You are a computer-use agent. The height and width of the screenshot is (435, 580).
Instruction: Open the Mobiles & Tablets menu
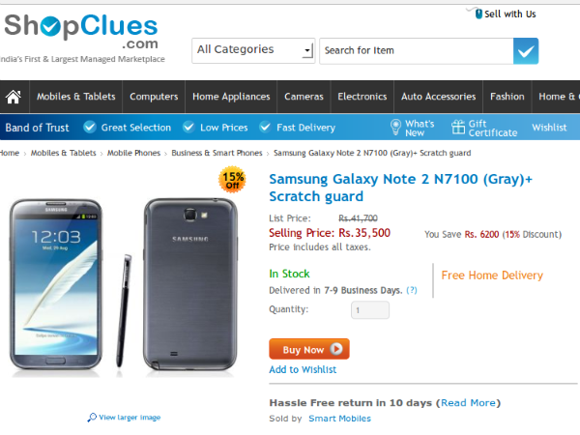coord(76,97)
